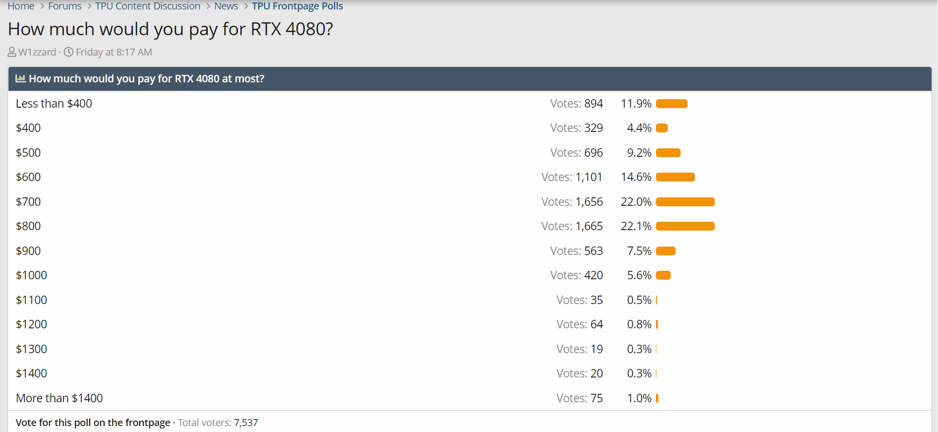Click the $700 orange result bar
This screenshot has width=938, height=432.
(685, 202)
